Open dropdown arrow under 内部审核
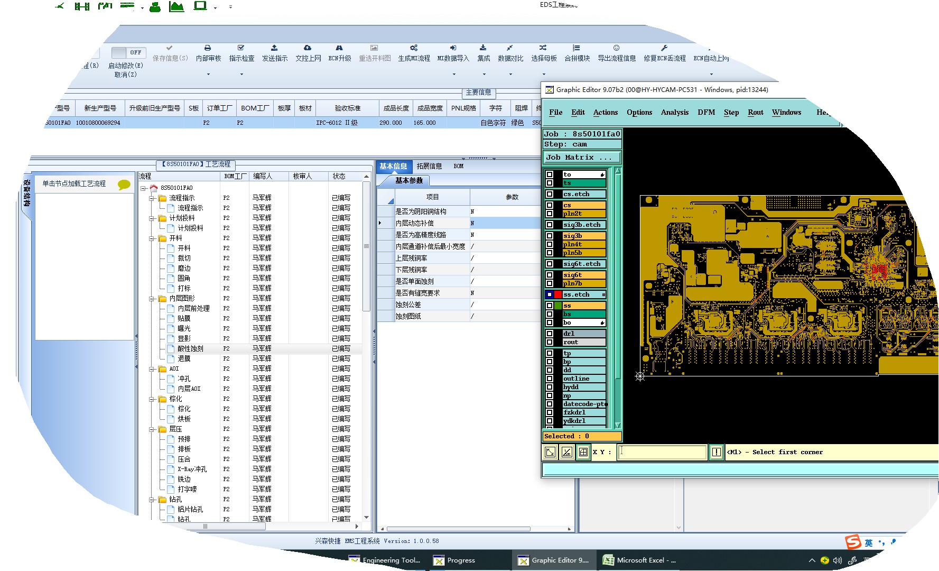Viewport: 939px width, 571px height. [x=208, y=74]
